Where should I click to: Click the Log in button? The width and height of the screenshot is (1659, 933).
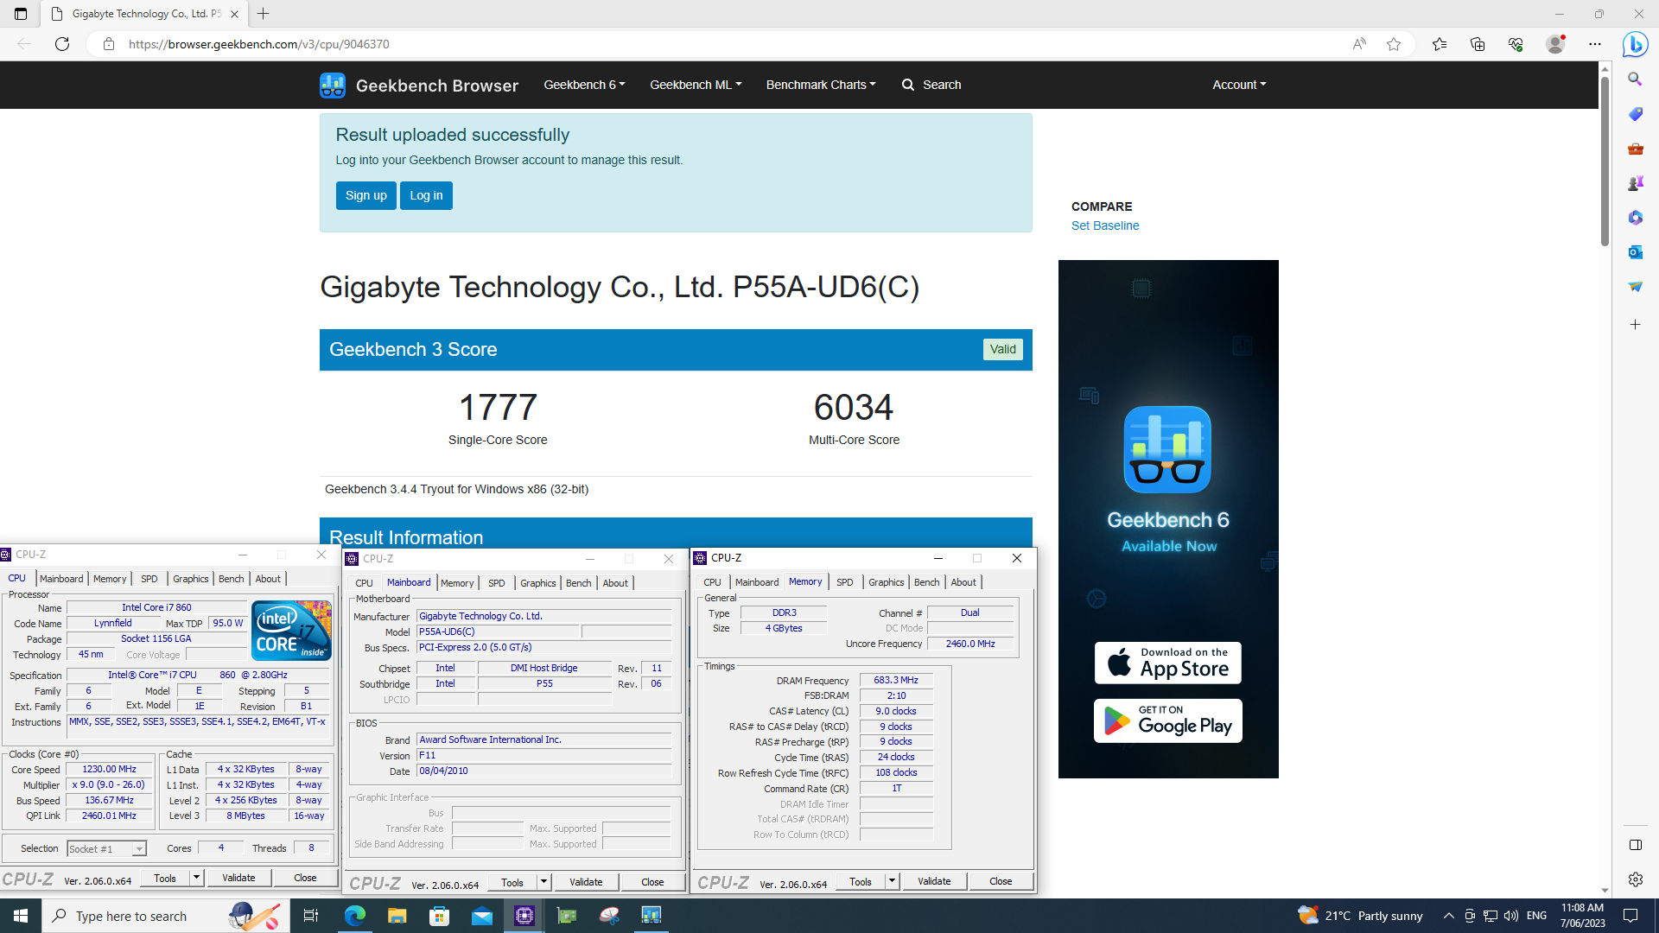(426, 195)
